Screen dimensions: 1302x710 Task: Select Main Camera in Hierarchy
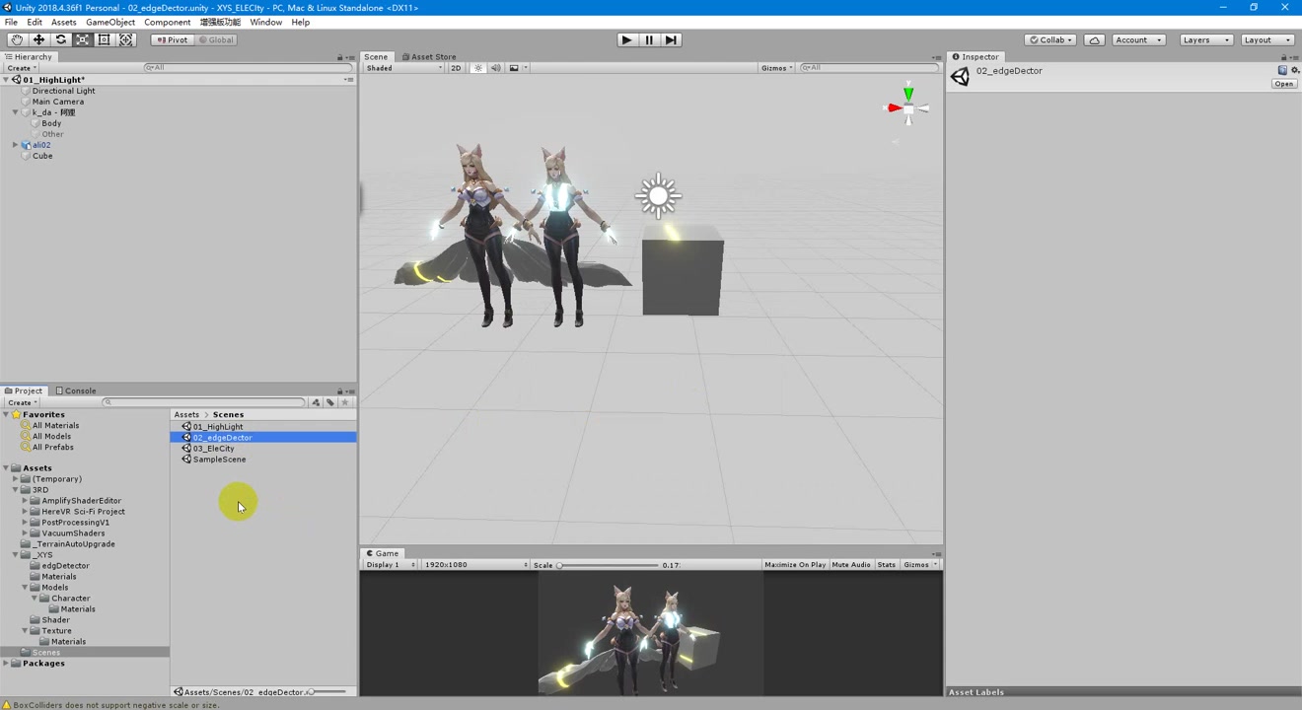(x=57, y=102)
